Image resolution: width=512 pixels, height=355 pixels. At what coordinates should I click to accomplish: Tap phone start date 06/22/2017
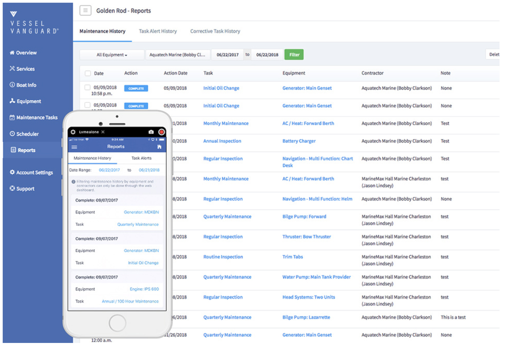coord(109,170)
